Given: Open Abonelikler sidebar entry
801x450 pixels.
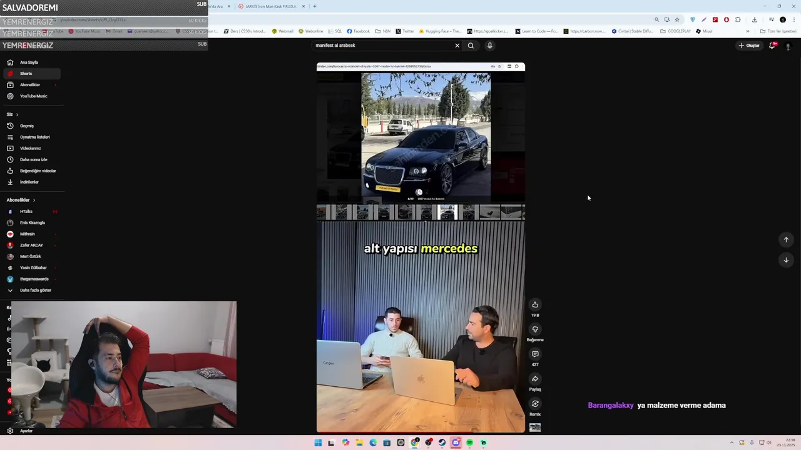Looking at the screenshot, I should [x=31, y=85].
